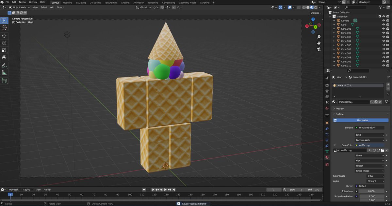Open the Particle properties tab

[x=327, y=134]
